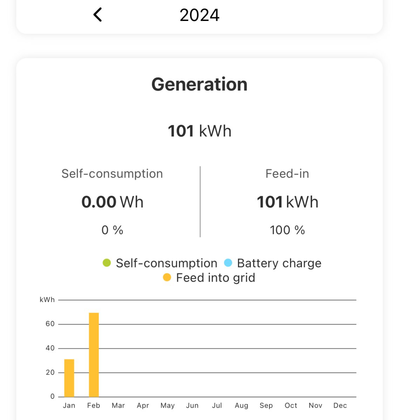Tap the 2024 year label
Image resolution: width=399 pixels, height=420 pixels.
(199, 15)
